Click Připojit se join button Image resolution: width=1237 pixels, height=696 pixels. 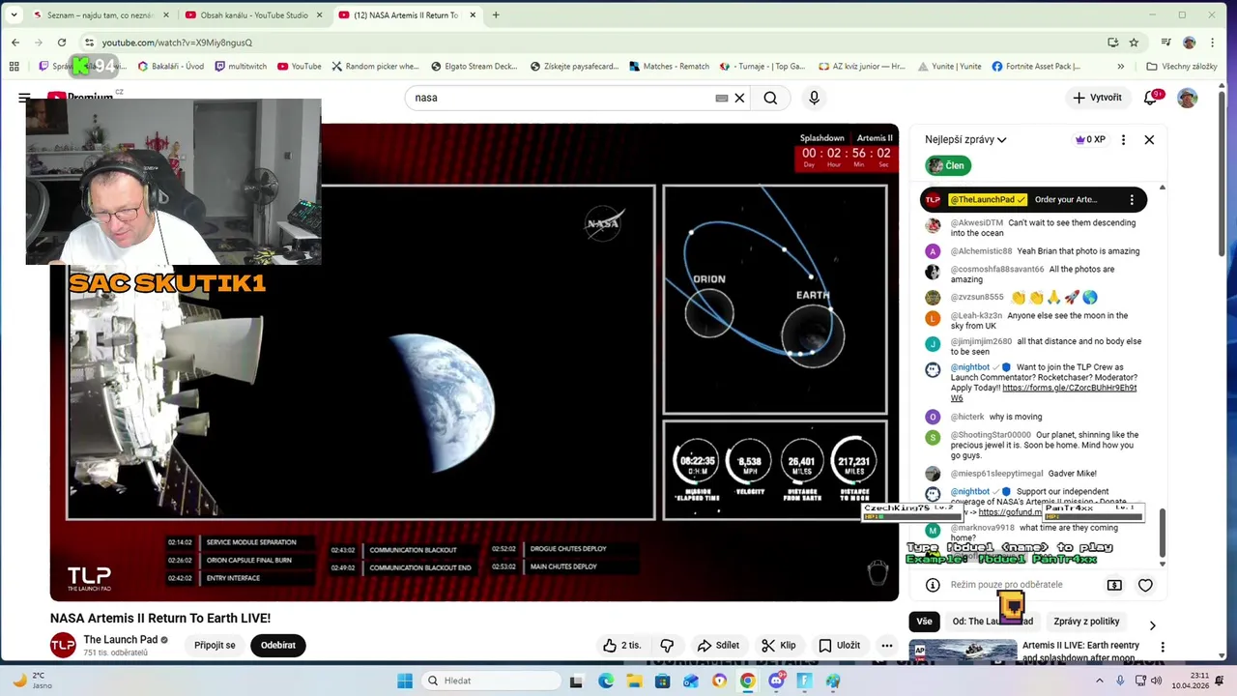click(215, 645)
